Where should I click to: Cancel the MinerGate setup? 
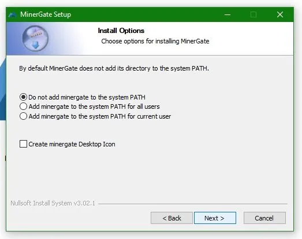click(x=264, y=218)
